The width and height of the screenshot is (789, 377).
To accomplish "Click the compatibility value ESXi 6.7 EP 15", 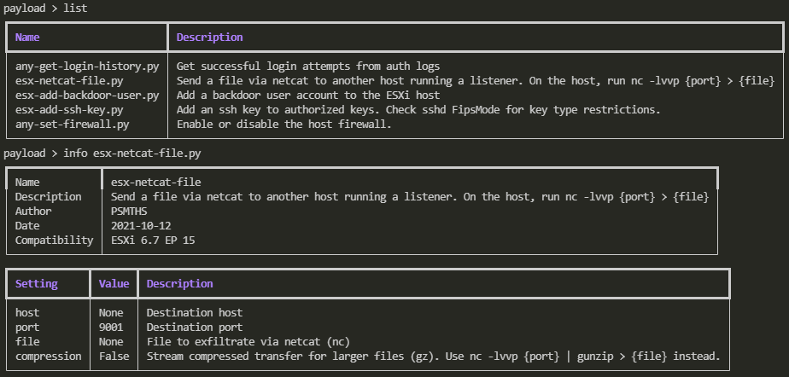I will tap(153, 241).
